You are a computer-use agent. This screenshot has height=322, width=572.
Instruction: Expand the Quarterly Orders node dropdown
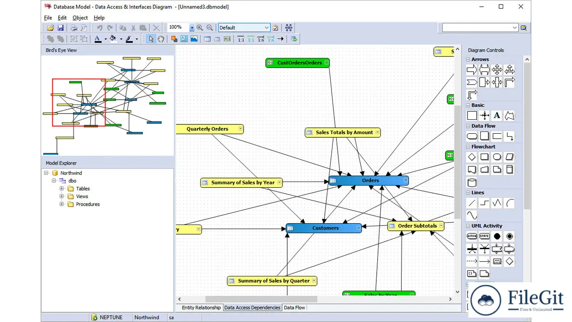point(240,129)
